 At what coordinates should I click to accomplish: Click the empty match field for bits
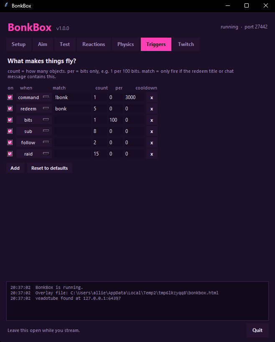click(73, 120)
